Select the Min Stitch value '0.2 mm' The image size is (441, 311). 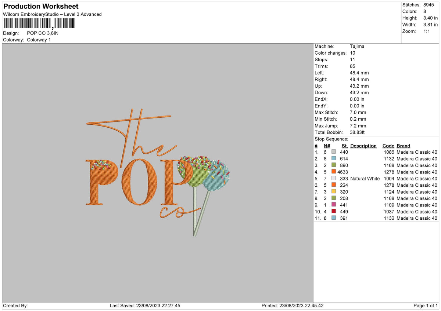point(358,119)
